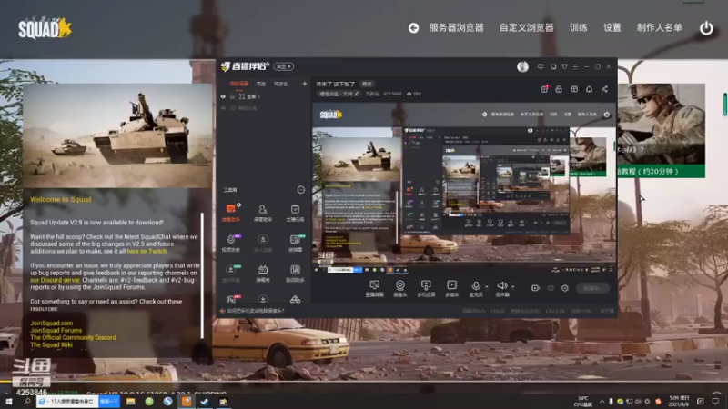Open The Squad Wiki link
Viewport: 728px width, 409px height.
click(x=51, y=345)
